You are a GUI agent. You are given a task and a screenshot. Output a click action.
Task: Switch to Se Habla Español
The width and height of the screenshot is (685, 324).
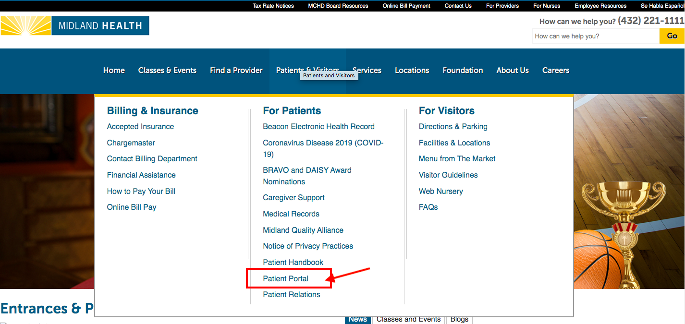(x=662, y=6)
